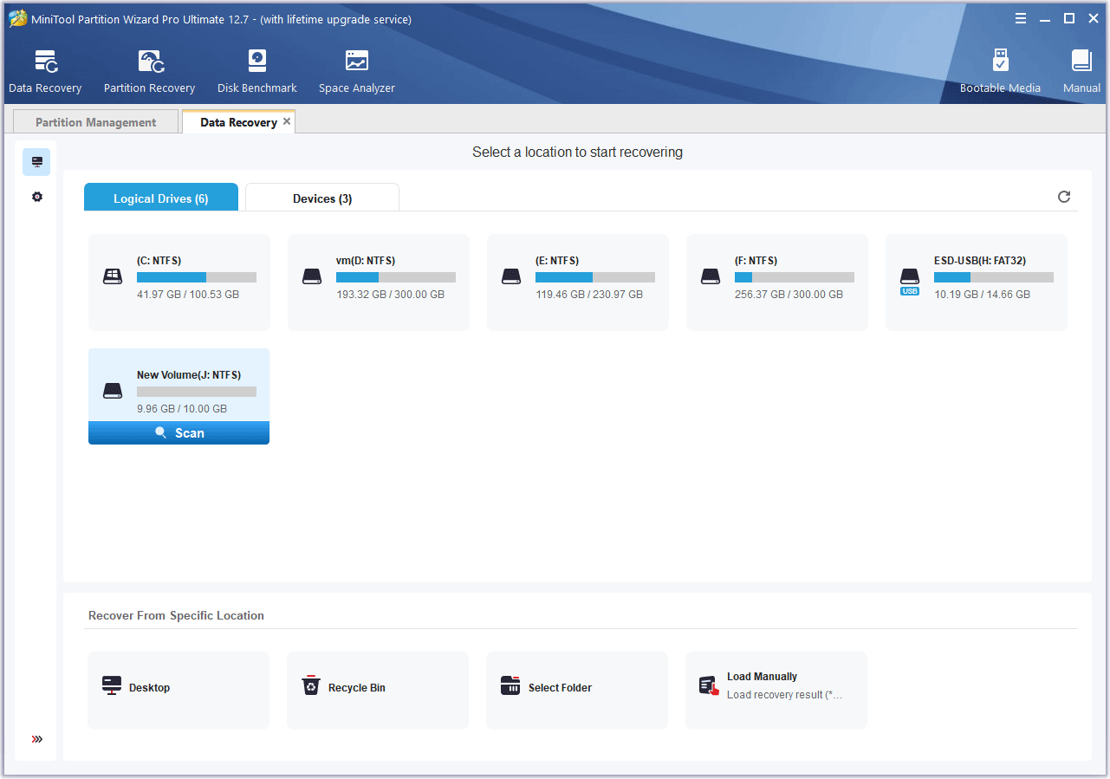Viewport: 1110px width, 779px height.
Task: Select the (E: NTFS) drive card
Action: click(578, 282)
